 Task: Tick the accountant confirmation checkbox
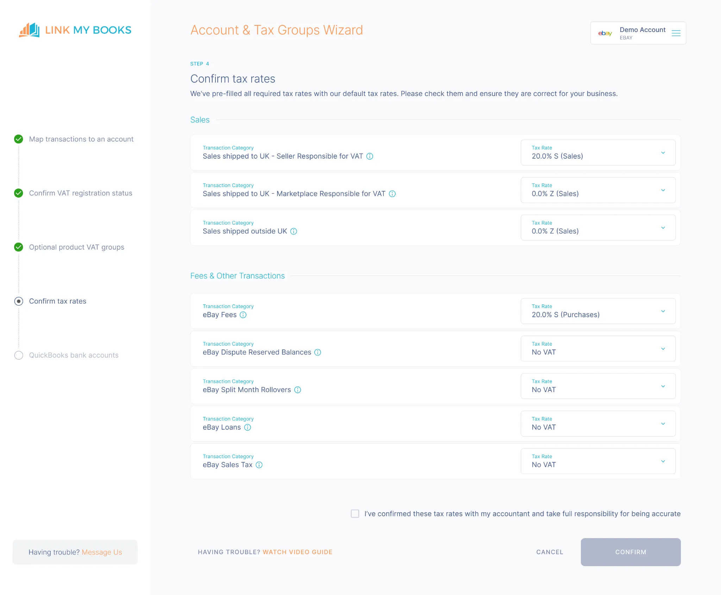coord(355,513)
